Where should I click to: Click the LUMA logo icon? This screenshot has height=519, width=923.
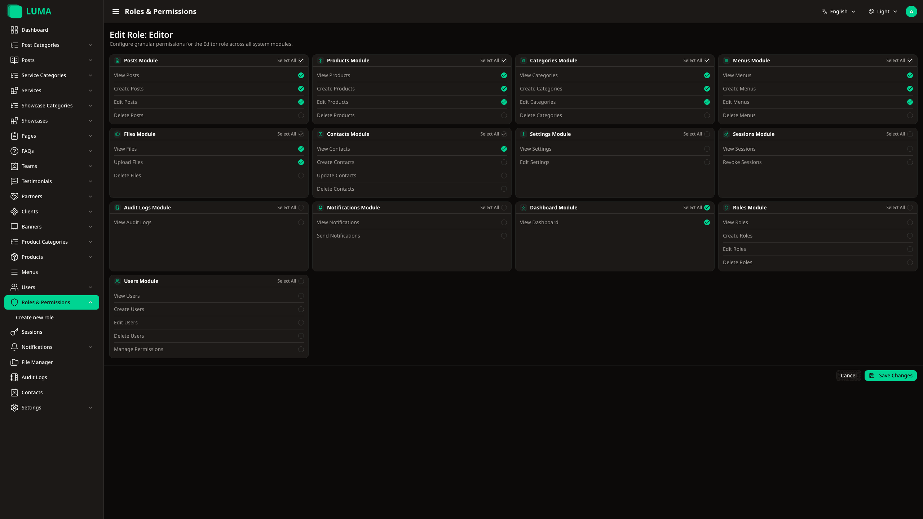(x=14, y=12)
